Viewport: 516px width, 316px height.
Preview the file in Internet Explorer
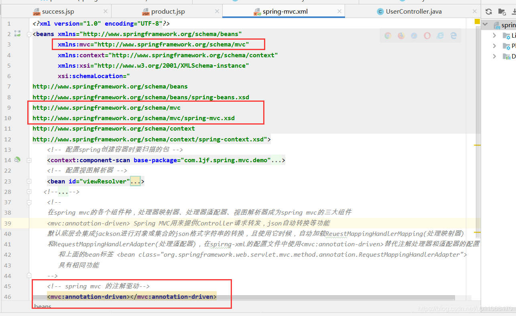tap(440, 36)
